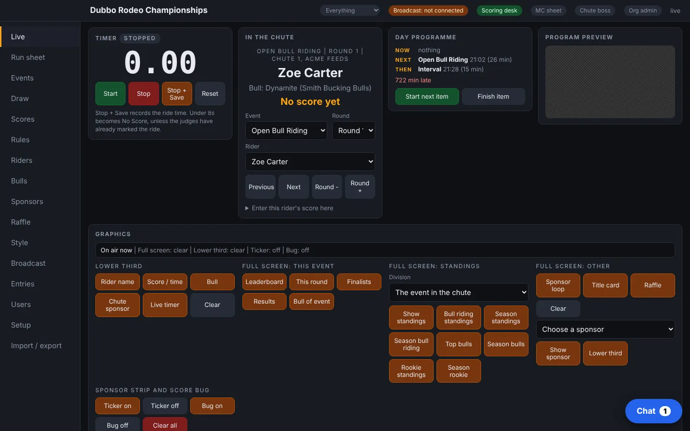
Task: Click the red Stop timer button
Action: (143, 94)
